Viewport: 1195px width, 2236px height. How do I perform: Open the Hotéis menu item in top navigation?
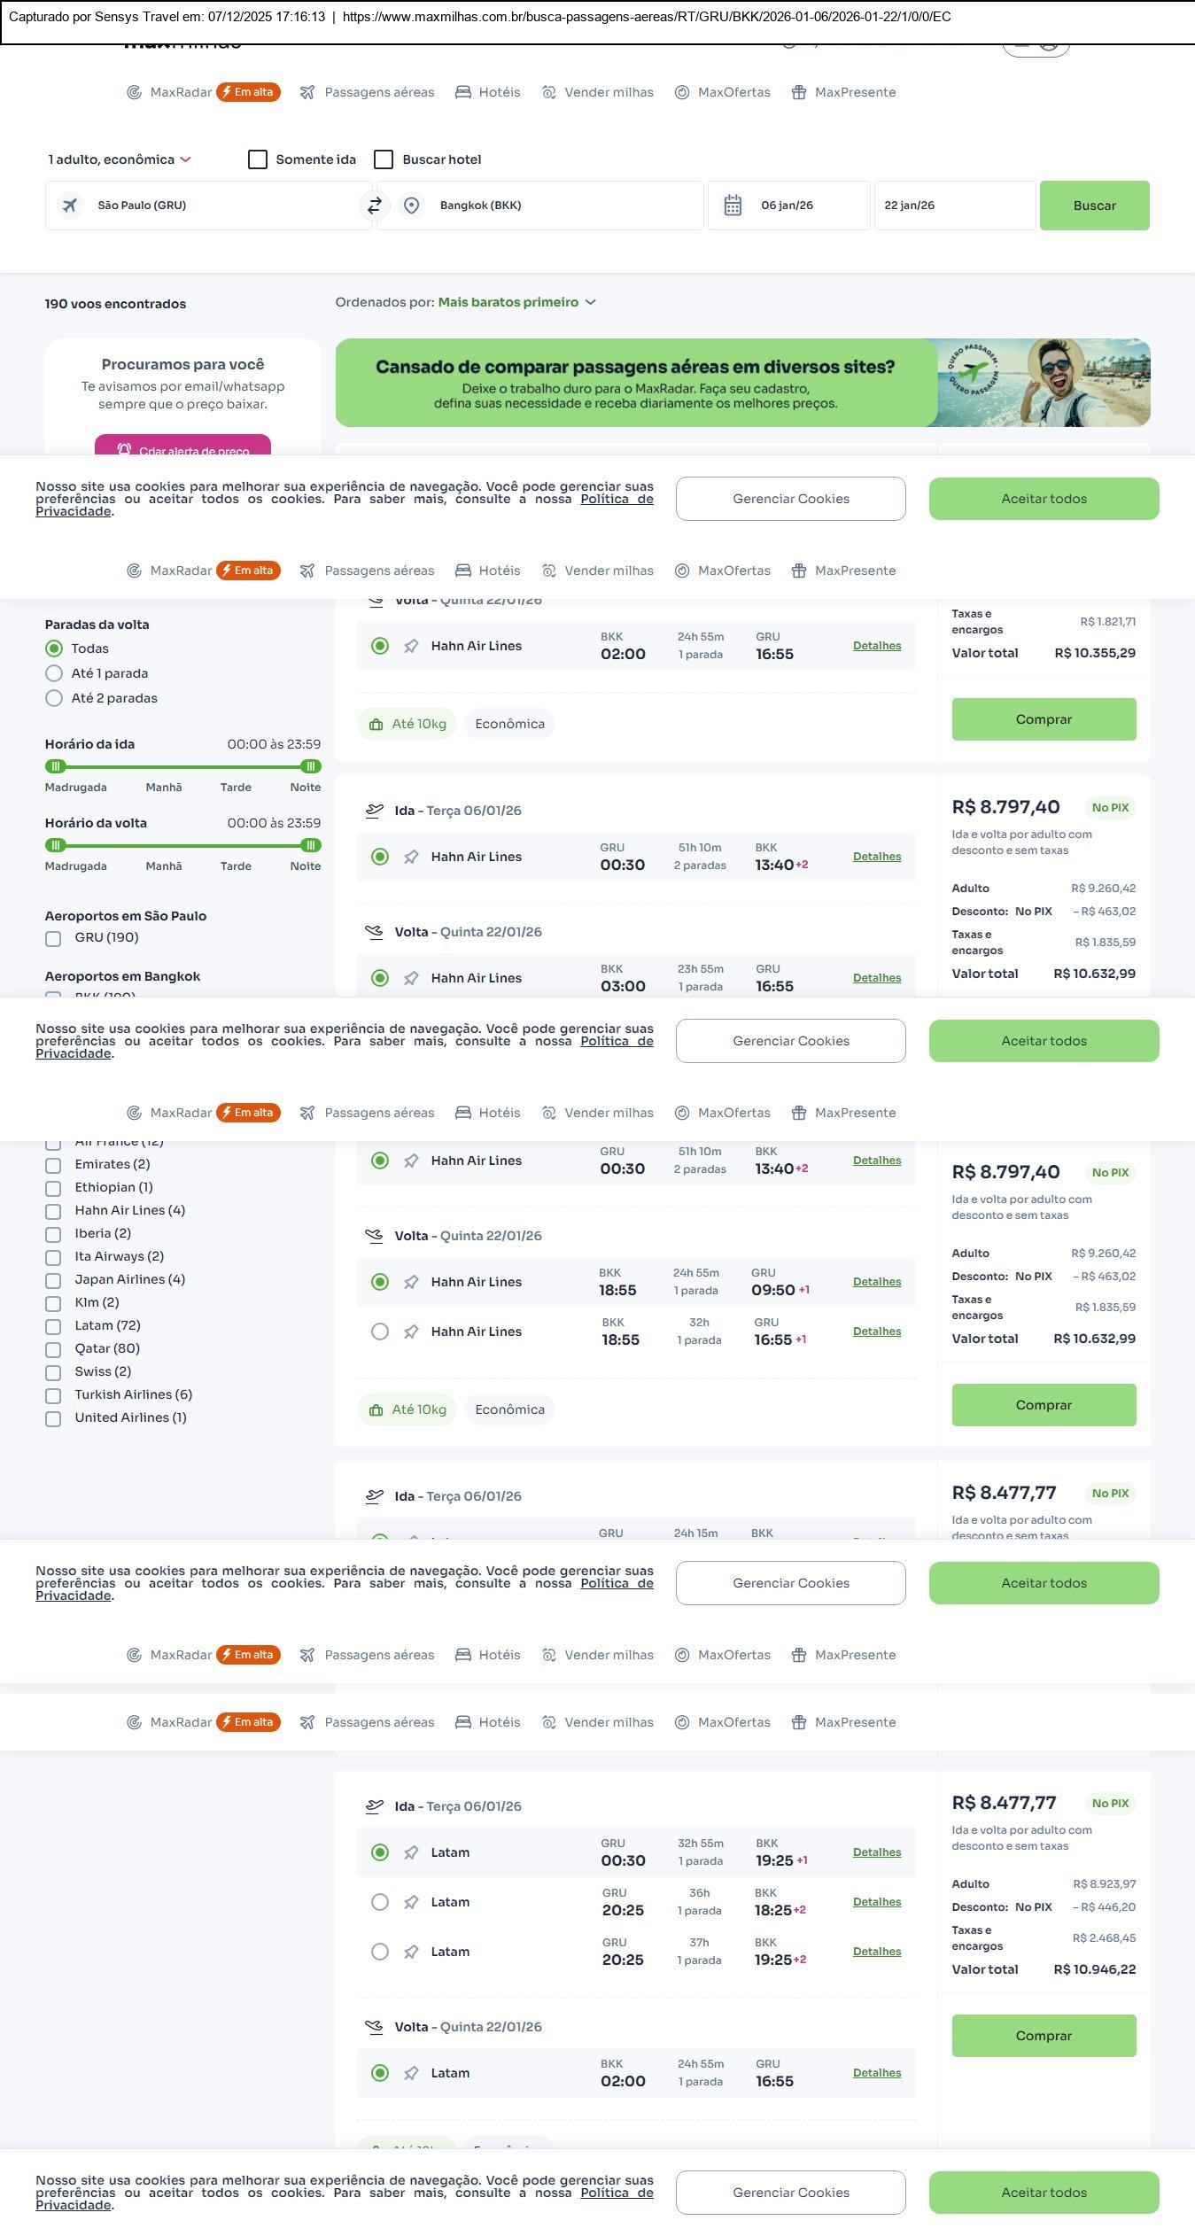[x=488, y=92]
